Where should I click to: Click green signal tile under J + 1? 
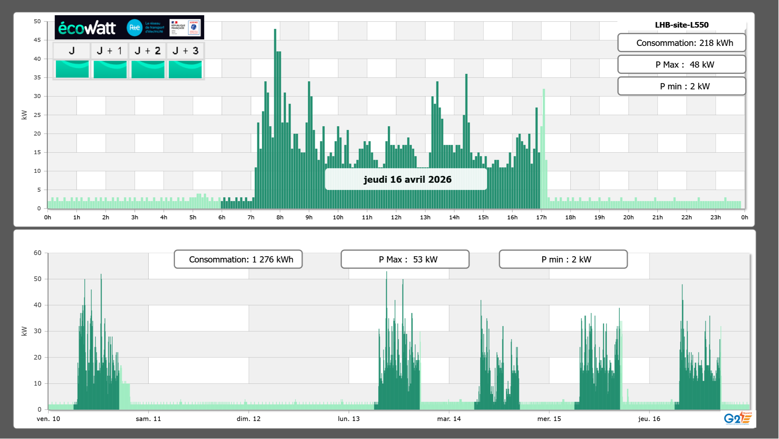pos(110,69)
